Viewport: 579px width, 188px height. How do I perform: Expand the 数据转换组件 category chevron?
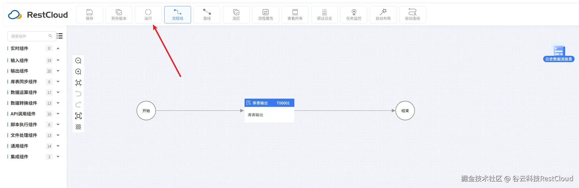(x=58, y=103)
